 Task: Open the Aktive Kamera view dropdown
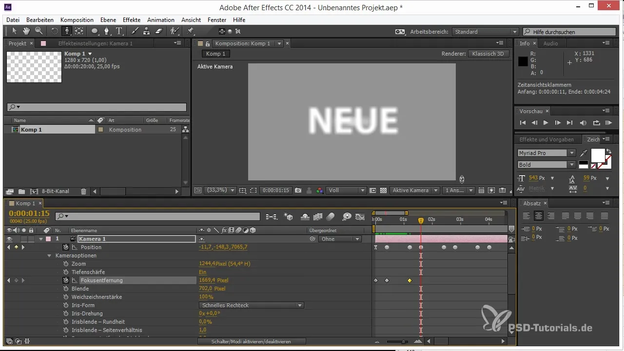[x=415, y=190]
